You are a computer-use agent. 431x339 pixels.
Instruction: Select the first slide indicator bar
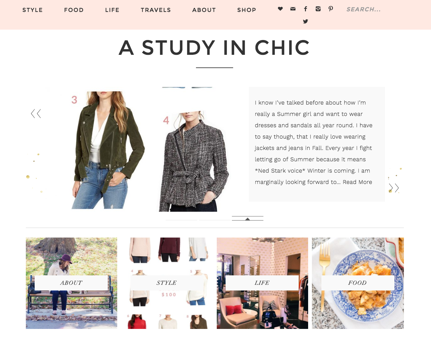pyautogui.click(x=181, y=220)
